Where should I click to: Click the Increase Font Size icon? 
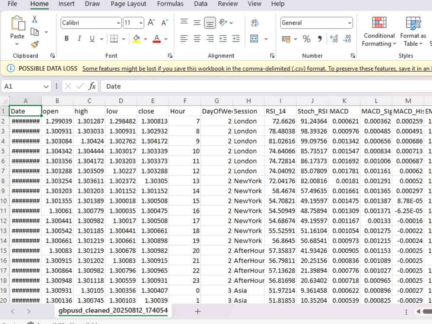click(152, 22)
